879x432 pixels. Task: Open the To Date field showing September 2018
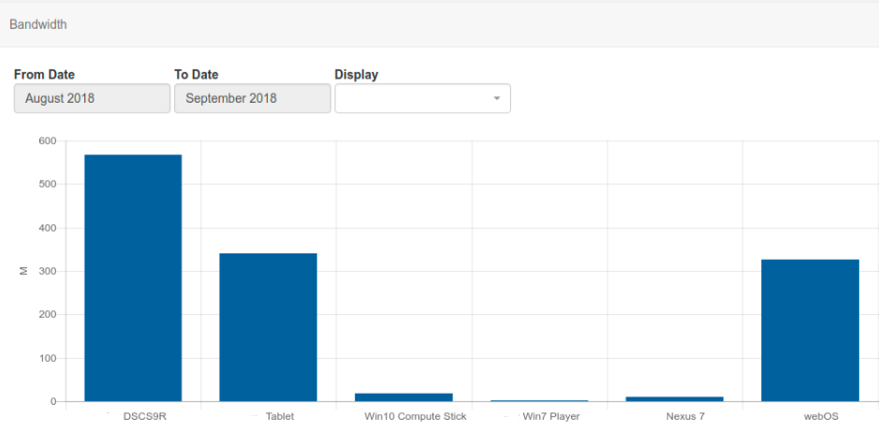pos(252,98)
